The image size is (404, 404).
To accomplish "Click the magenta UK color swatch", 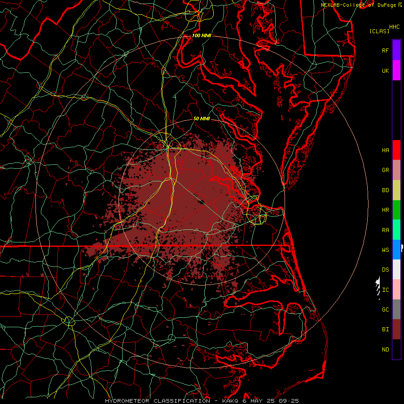I will click(396, 70).
